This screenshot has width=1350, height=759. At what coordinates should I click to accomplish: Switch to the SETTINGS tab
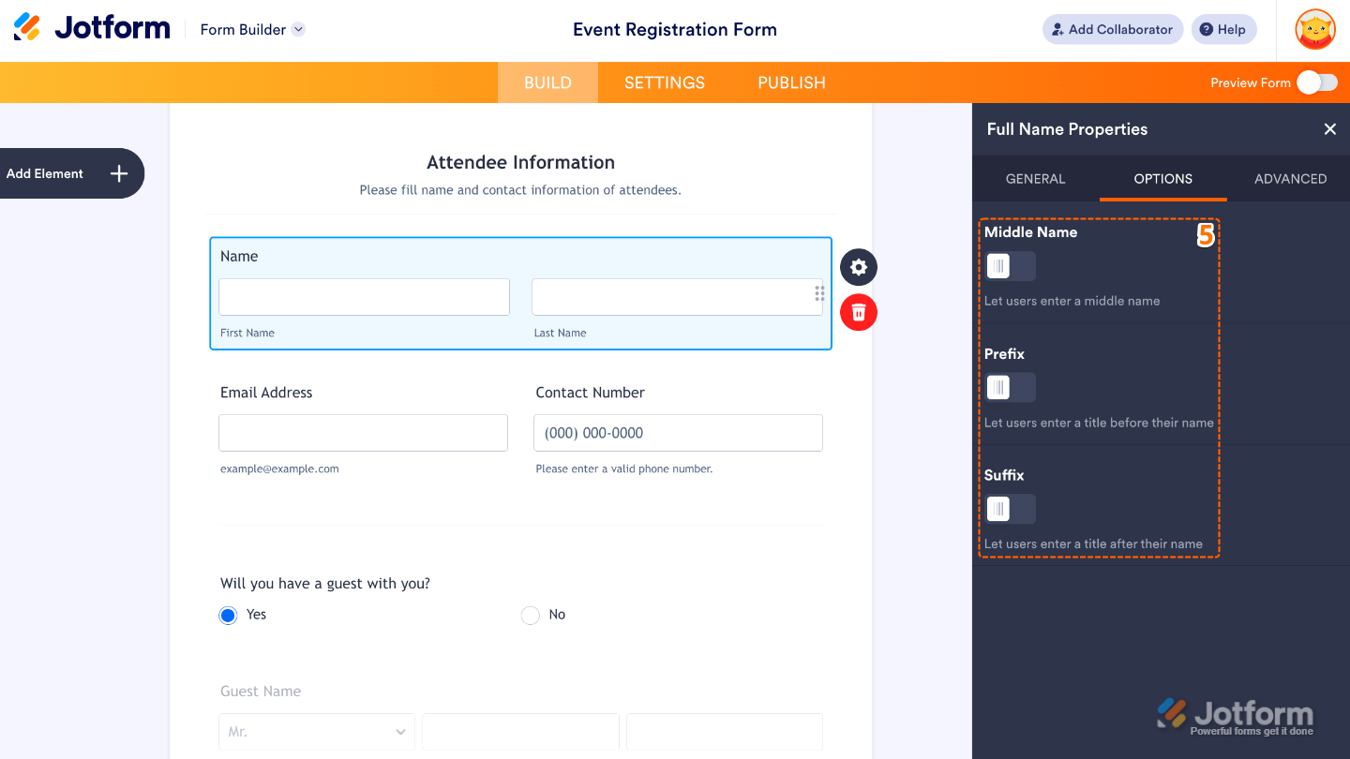coord(664,82)
